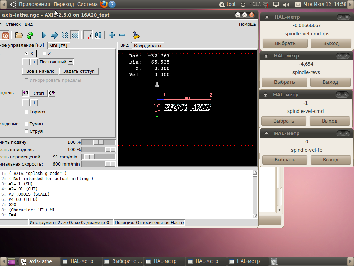
Task: Open the mail indicator icon
Action: pos(298,4)
